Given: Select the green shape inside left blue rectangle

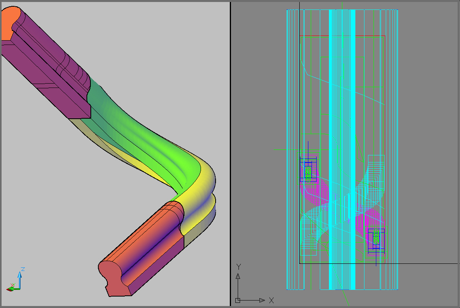Looking at the screenshot, I should [x=308, y=173].
